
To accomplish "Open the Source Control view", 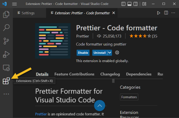I will pyautogui.click(x=6, y=41).
